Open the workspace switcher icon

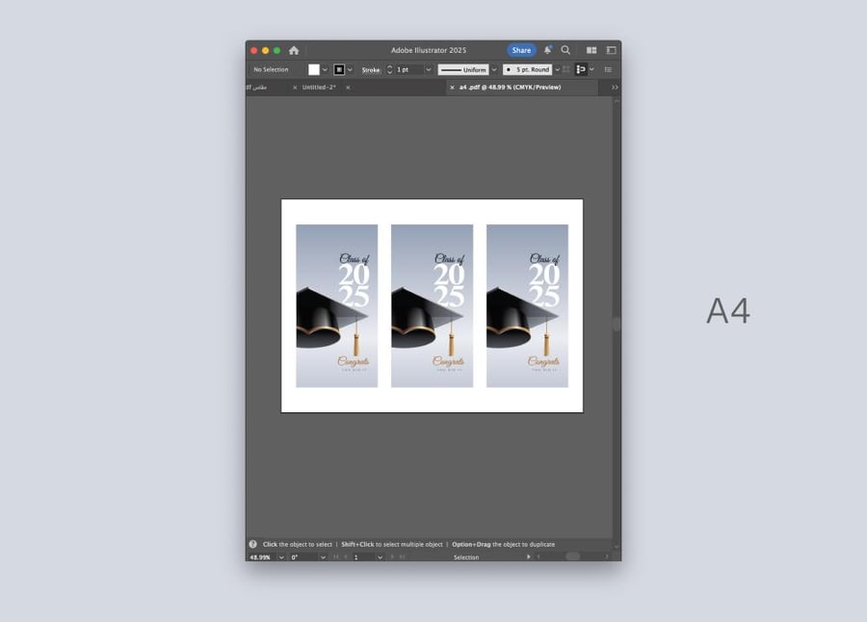pos(611,50)
